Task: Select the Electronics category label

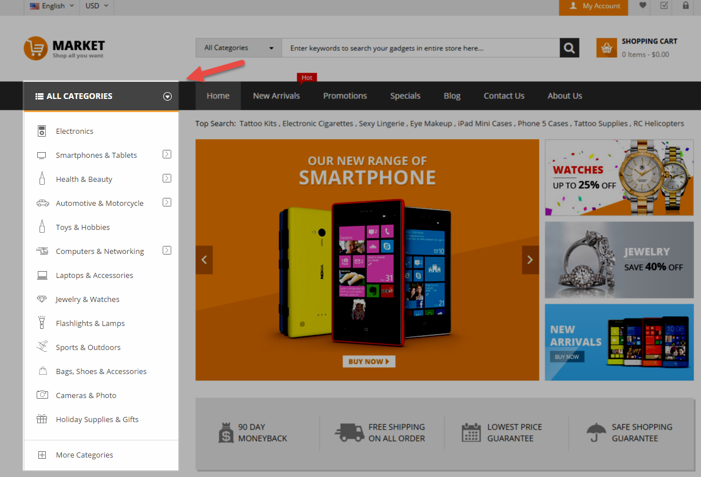Action: tap(74, 131)
